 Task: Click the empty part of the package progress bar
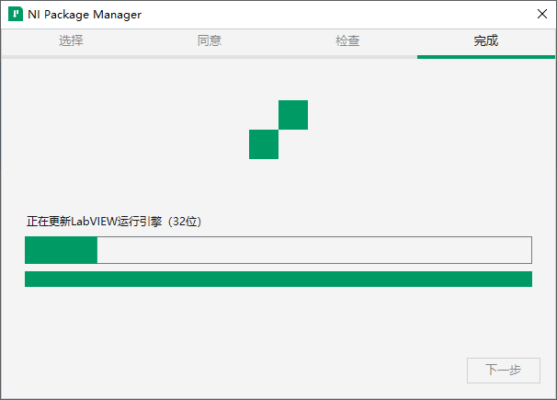point(314,250)
